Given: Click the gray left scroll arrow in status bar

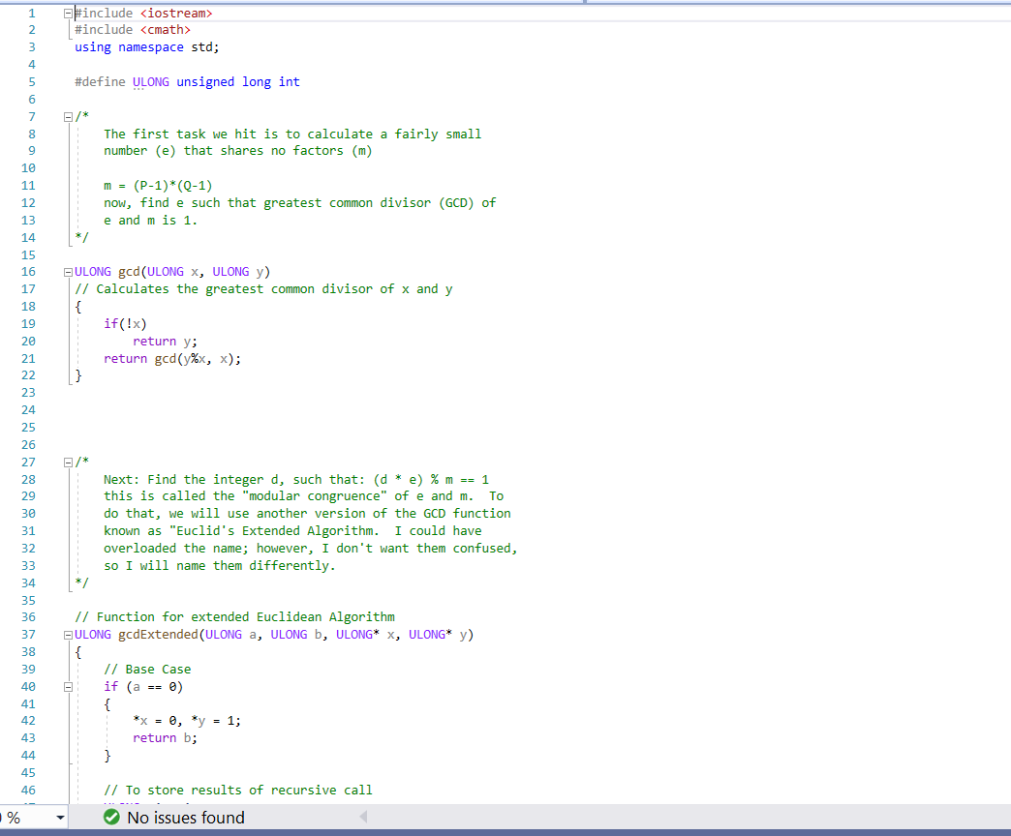Looking at the screenshot, I should [x=363, y=817].
